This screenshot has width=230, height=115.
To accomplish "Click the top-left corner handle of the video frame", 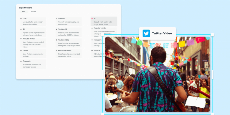I will click(102, 35).
